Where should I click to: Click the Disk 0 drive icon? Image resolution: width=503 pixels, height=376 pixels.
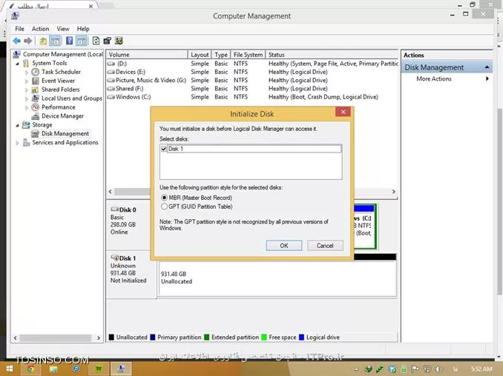point(114,209)
